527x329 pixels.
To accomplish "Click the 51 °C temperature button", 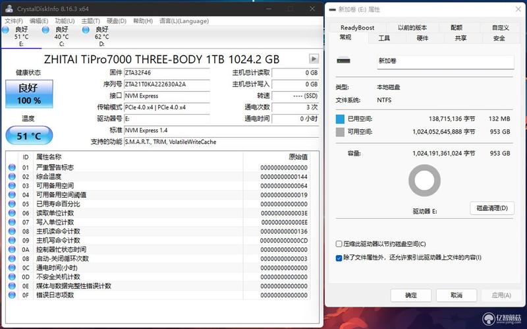I will 29,136.
